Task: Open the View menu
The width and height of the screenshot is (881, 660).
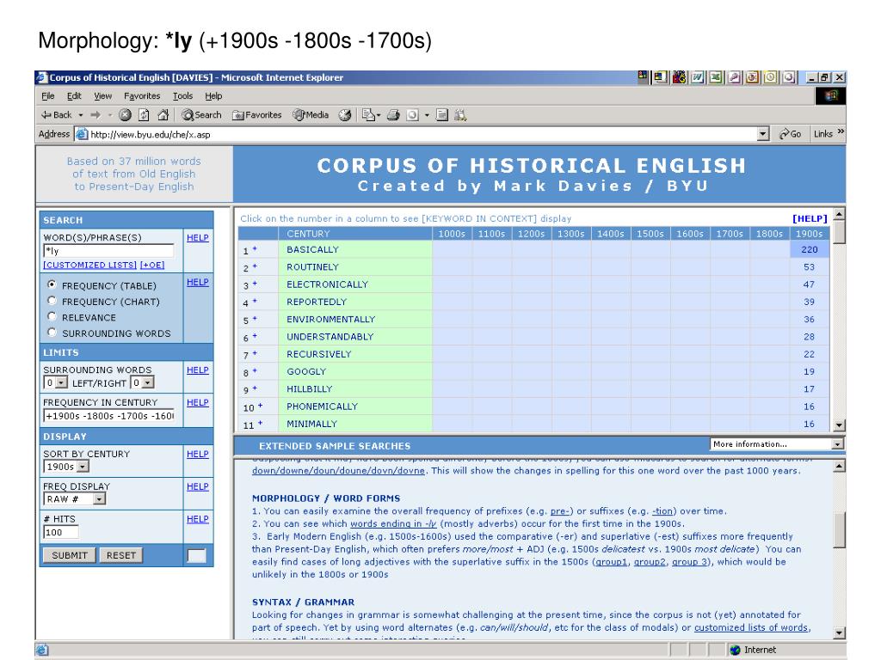Action: [x=103, y=96]
